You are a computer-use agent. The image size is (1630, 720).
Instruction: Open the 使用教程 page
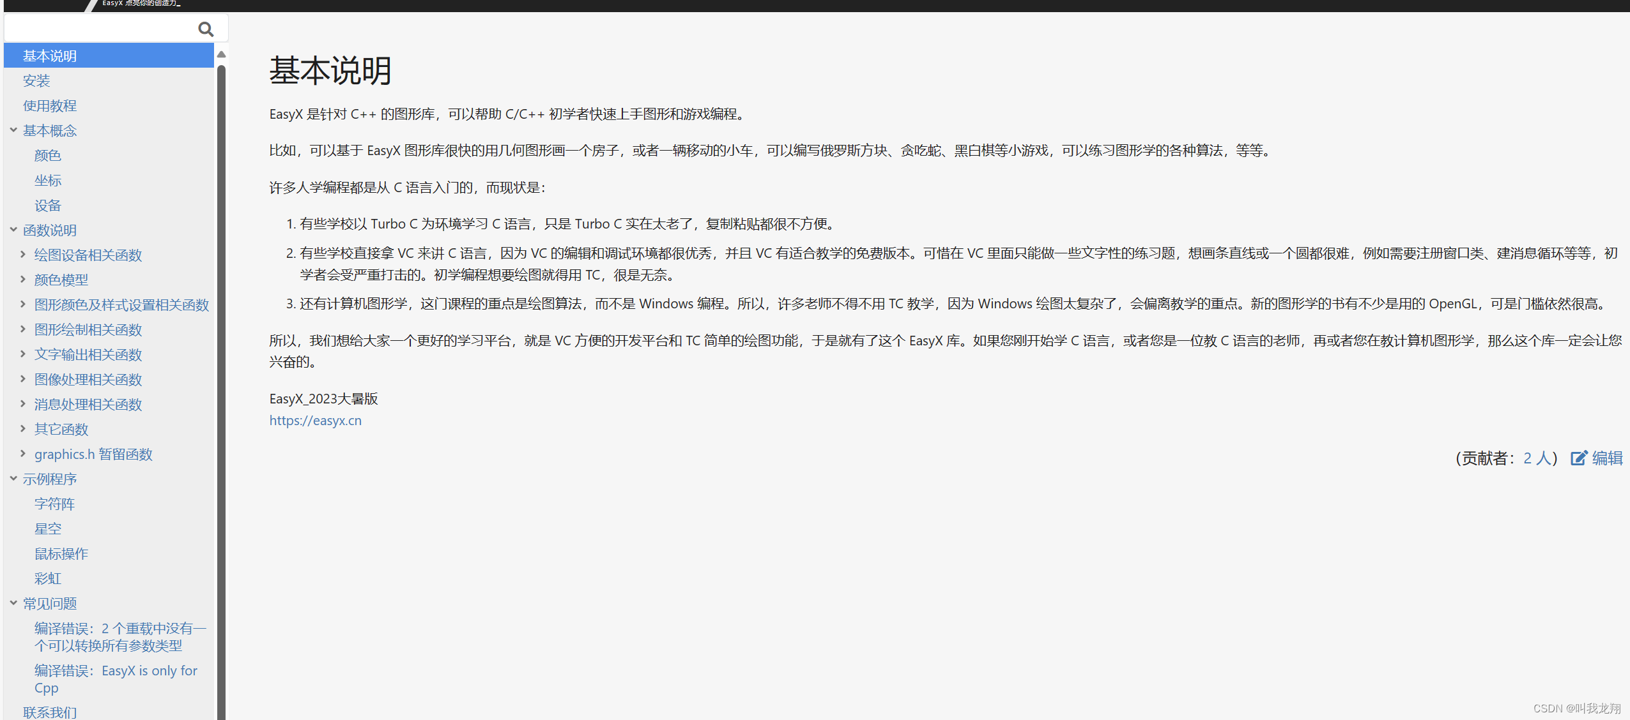click(x=50, y=105)
